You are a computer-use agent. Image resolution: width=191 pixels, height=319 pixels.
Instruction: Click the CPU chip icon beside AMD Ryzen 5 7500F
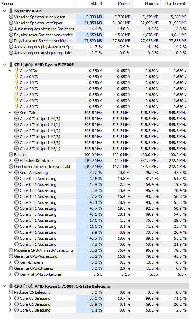(x=11, y=65)
